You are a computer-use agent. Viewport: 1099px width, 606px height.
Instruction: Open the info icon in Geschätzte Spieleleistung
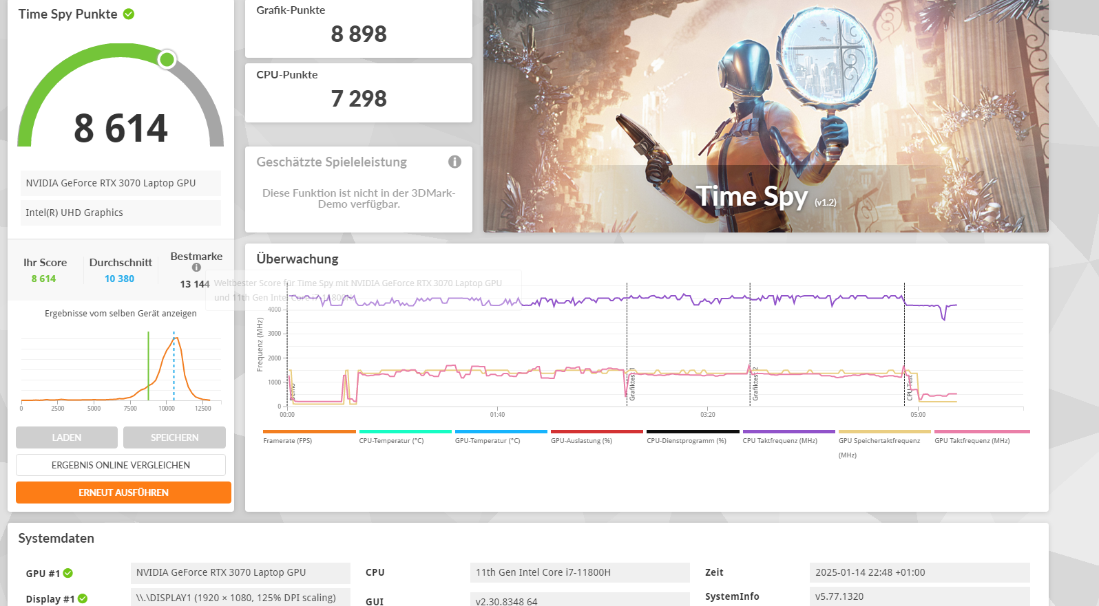(x=454, y=162)
